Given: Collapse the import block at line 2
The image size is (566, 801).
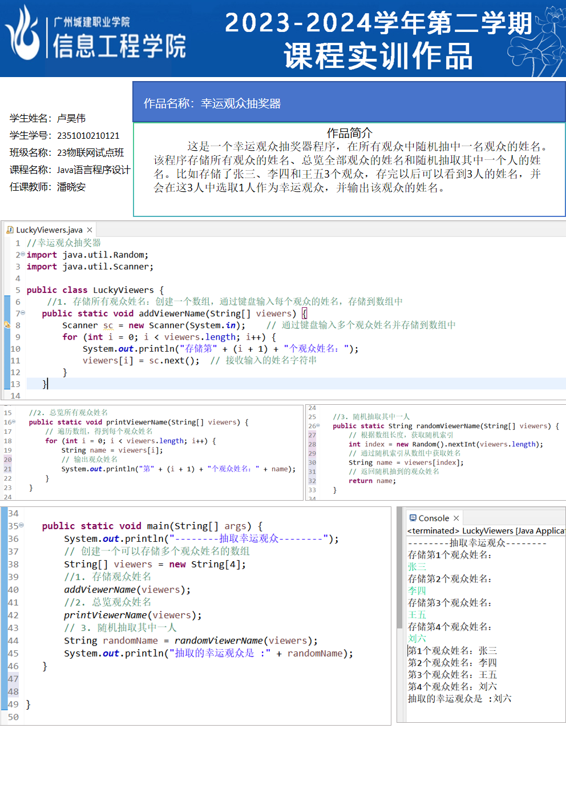Looking at the screenshot, I should coord(22,255).
